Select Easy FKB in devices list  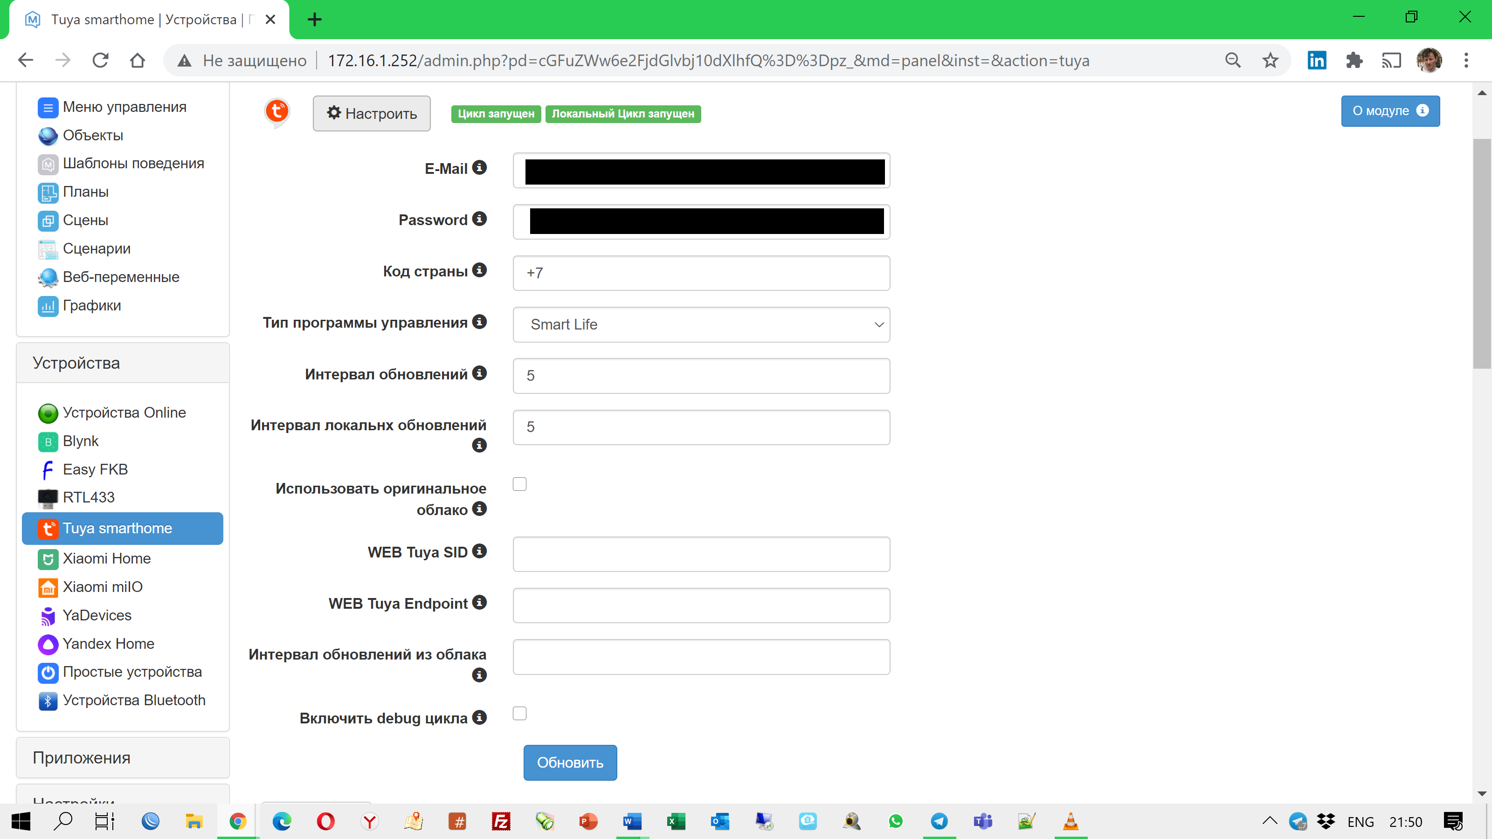[48, 469]
